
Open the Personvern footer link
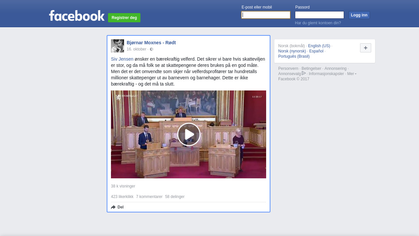click(288, 69)
